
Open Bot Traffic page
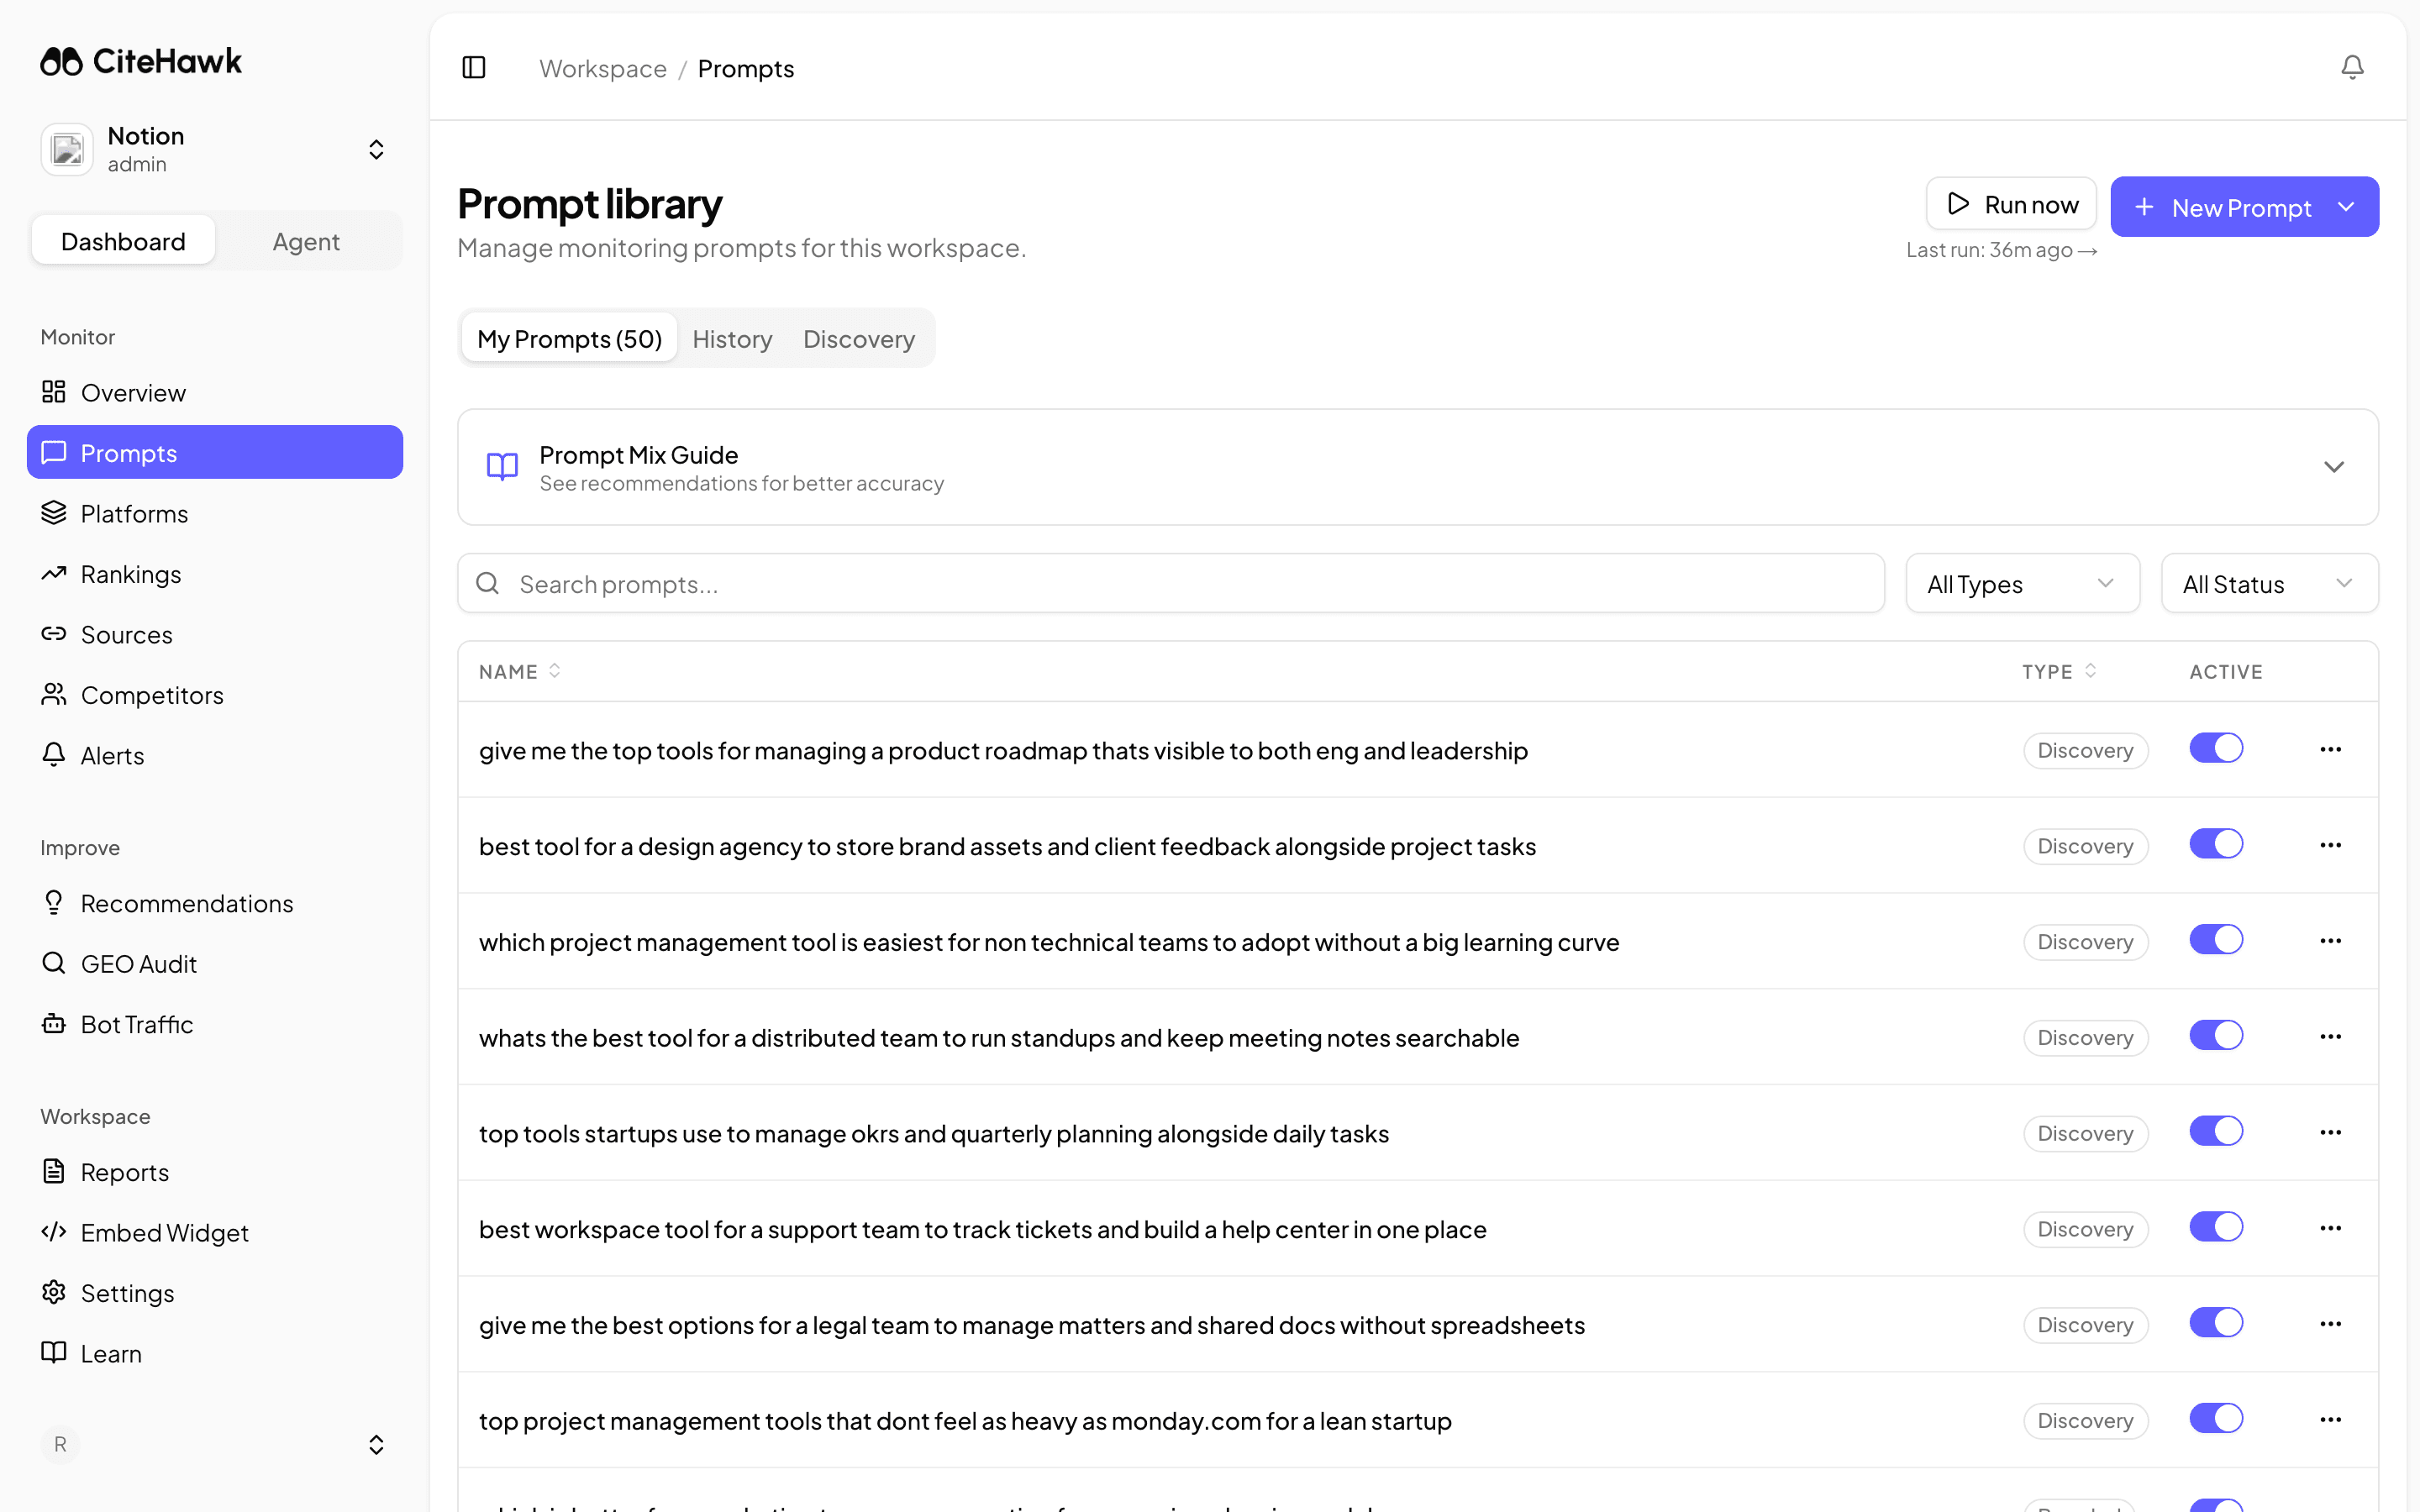[215, 1024]
